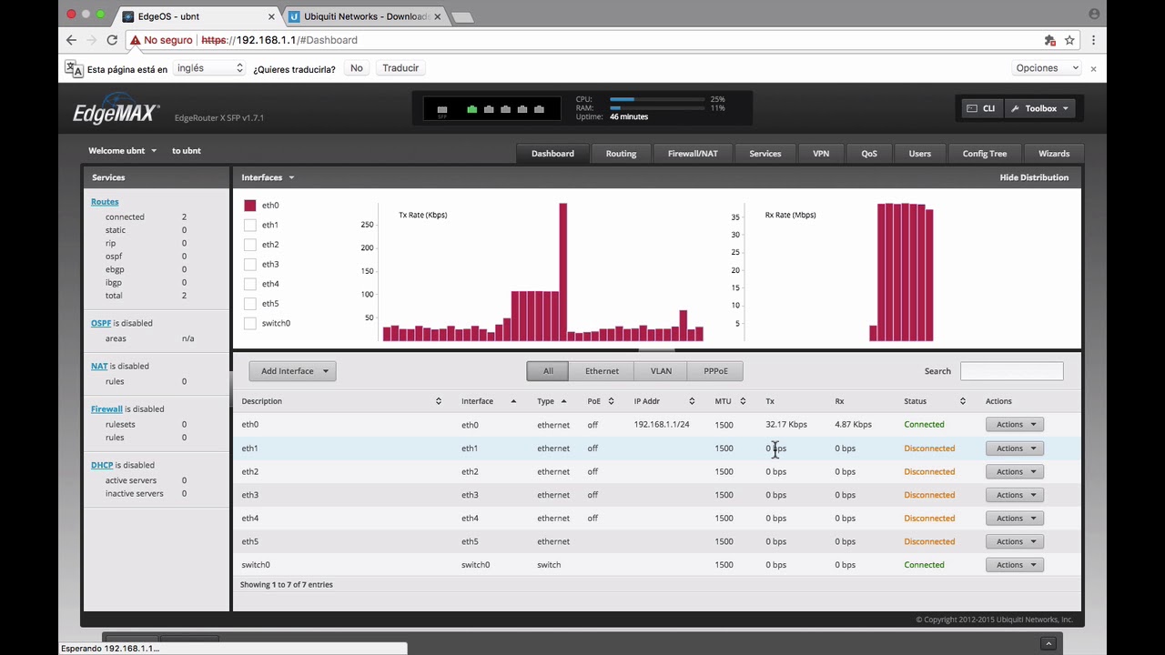
Task: Open the Config Tree tab
Action: coord(985,154)
